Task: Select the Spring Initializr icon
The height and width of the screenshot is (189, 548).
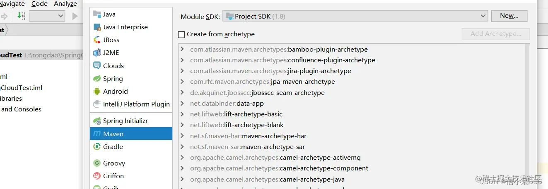Action: (x=97, y=121)
